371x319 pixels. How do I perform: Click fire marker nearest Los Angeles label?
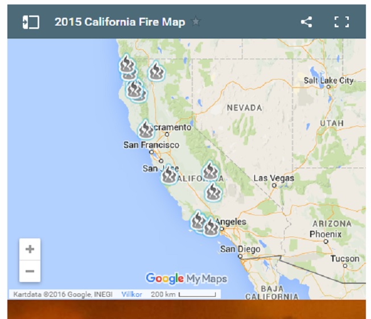pos(211,227)
